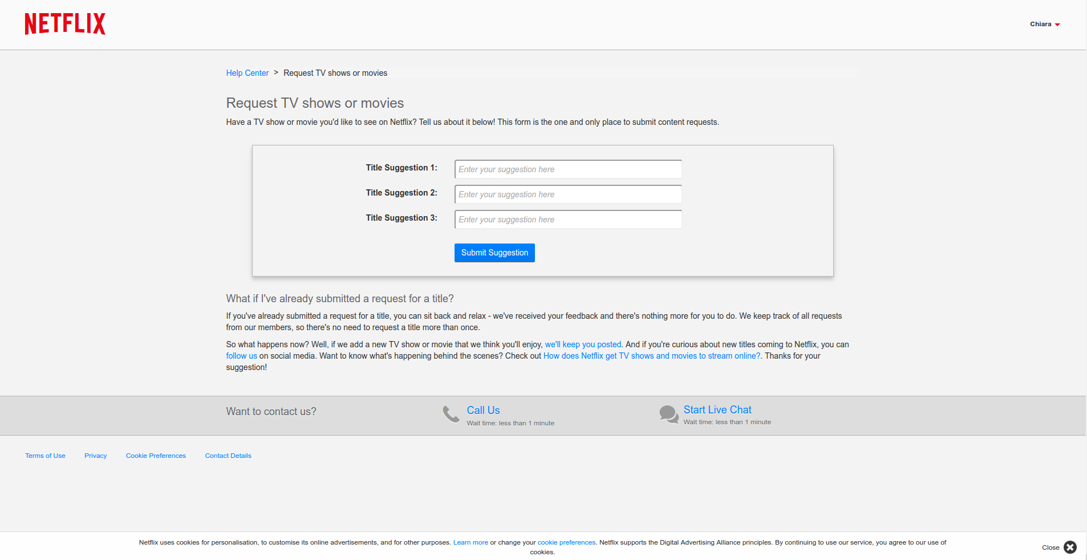
Task: Click the Netflix logo
Action: pyautogui.click(x=65, y=24)
